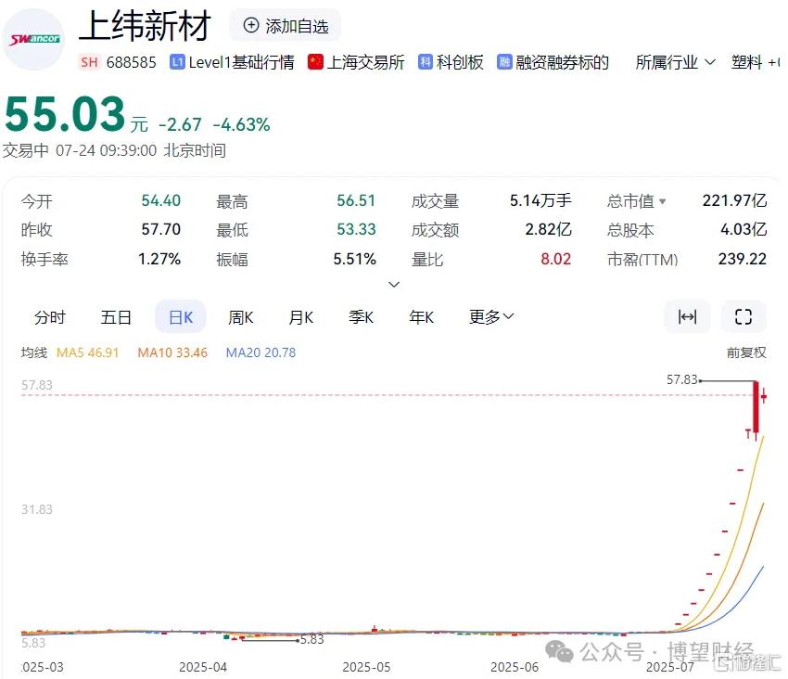
Task: Click the -4.63% change value
Action: point(242,124)
